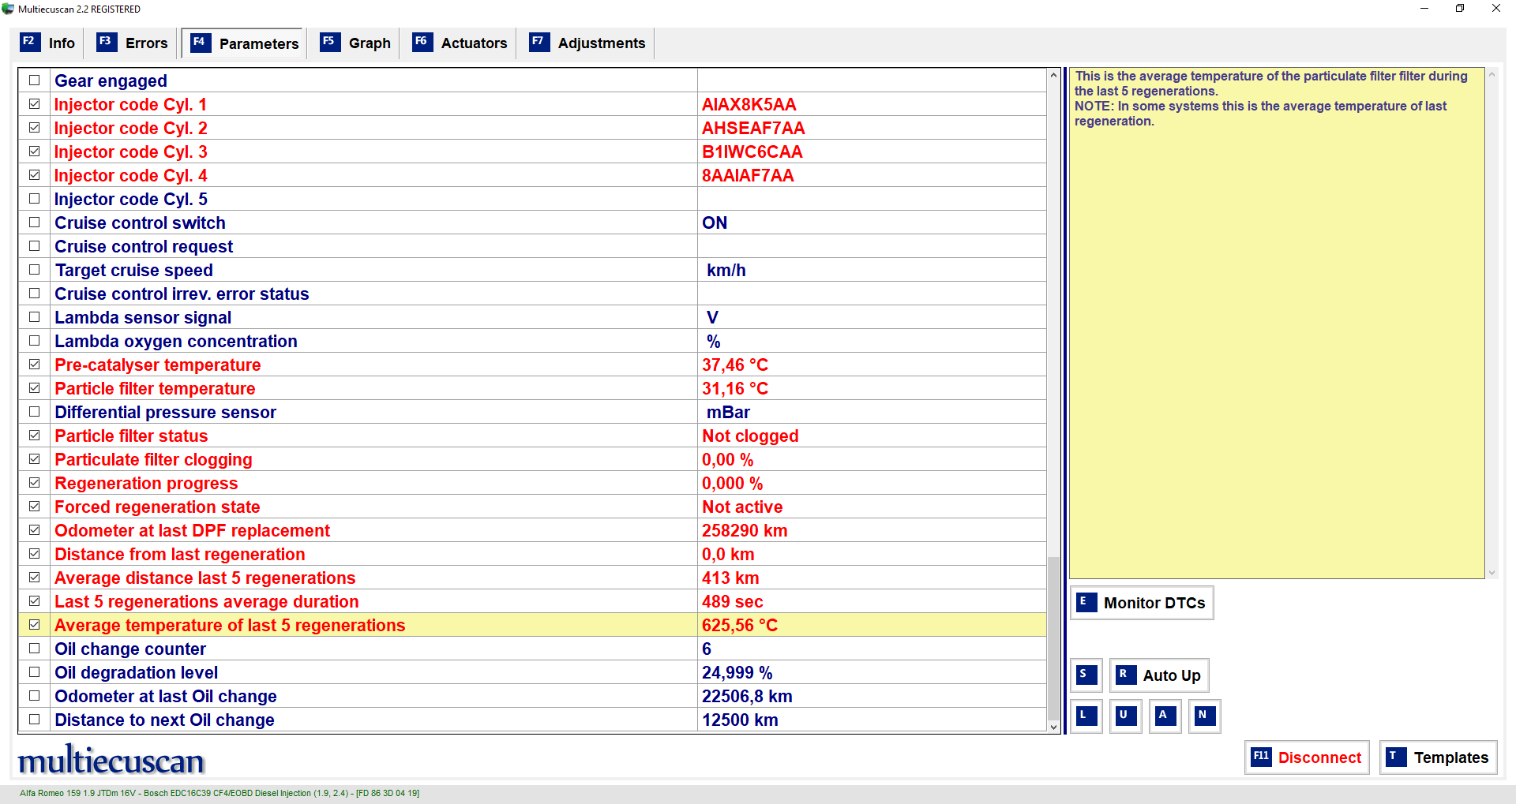
Task: Click the N shortcut icon button
Action: 1204,716
